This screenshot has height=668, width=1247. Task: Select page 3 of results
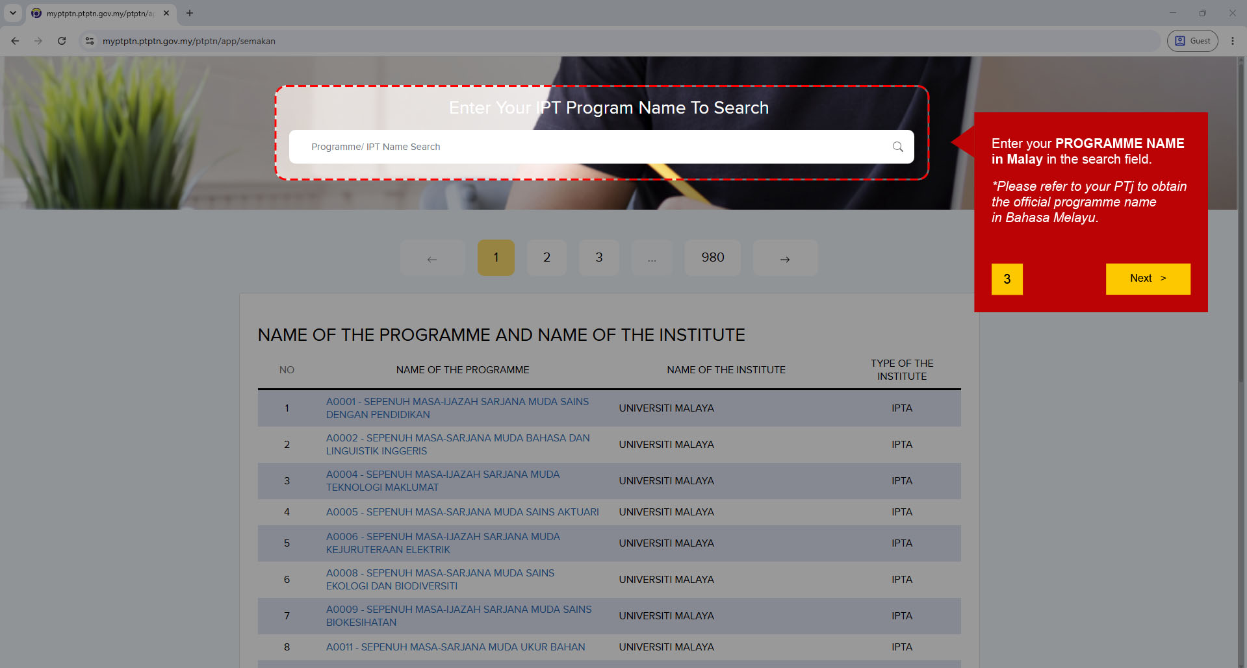(599, 258)
